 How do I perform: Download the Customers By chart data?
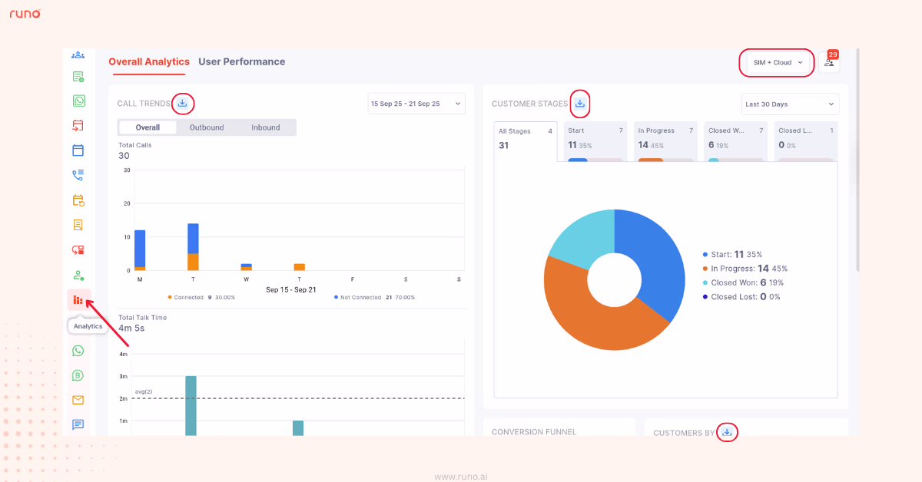[x=727, y=432]
